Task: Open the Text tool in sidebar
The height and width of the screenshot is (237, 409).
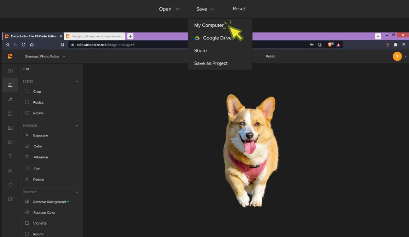Action: tap(10, 156)
